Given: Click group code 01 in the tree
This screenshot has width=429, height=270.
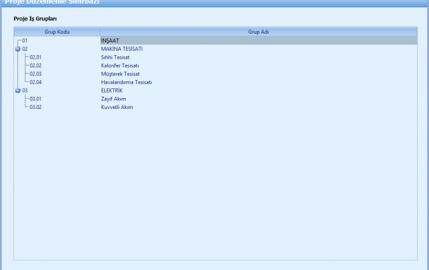Looking at the screenshot, I should [x=25, y=40].
